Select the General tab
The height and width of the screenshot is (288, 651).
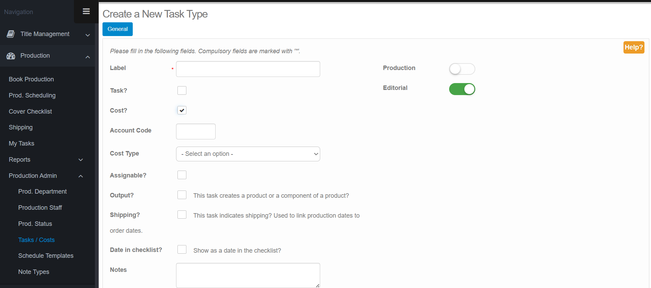coord(118,29)
